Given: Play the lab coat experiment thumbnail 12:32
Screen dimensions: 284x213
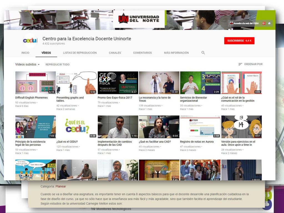Looking at the screenshot, I should coord(159,83).
